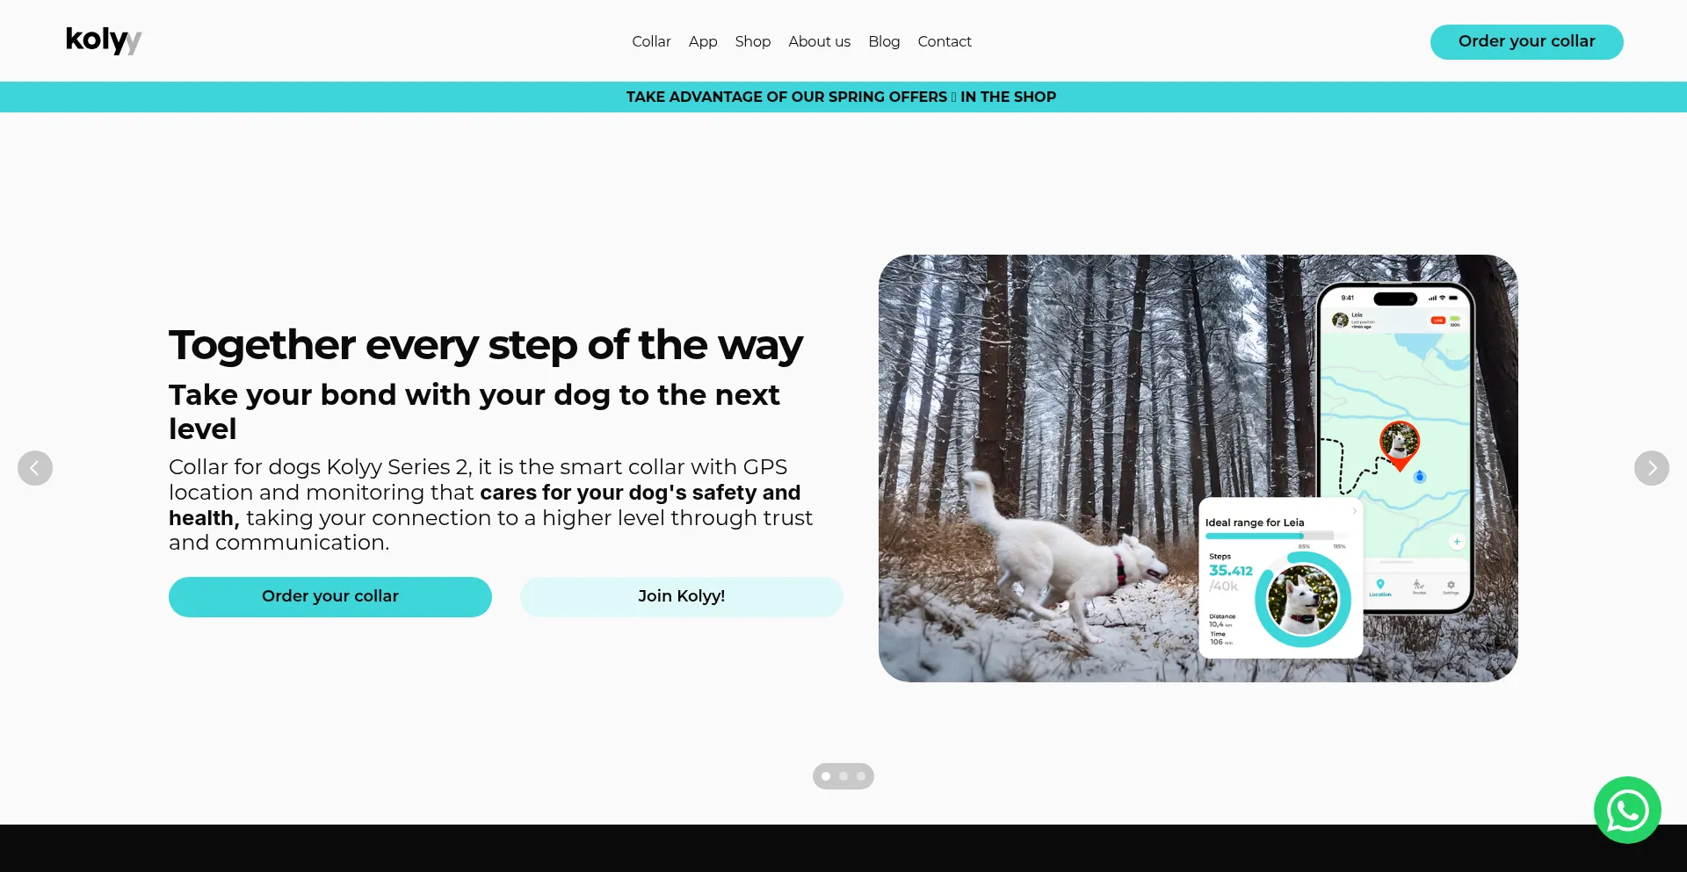This screenshot has height=872, width=1687.
Task: Click the Kolyy logo
Action: (x=104, y=40)
